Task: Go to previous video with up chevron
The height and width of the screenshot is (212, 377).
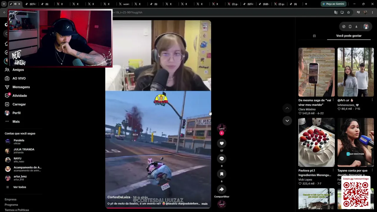Action: (287, 108)
